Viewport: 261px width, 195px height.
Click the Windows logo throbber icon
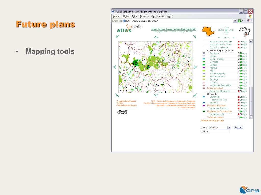coord(250,16)
